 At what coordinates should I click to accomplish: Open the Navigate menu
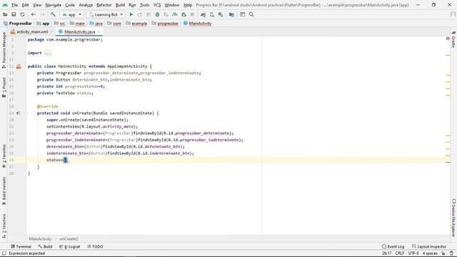54,5
